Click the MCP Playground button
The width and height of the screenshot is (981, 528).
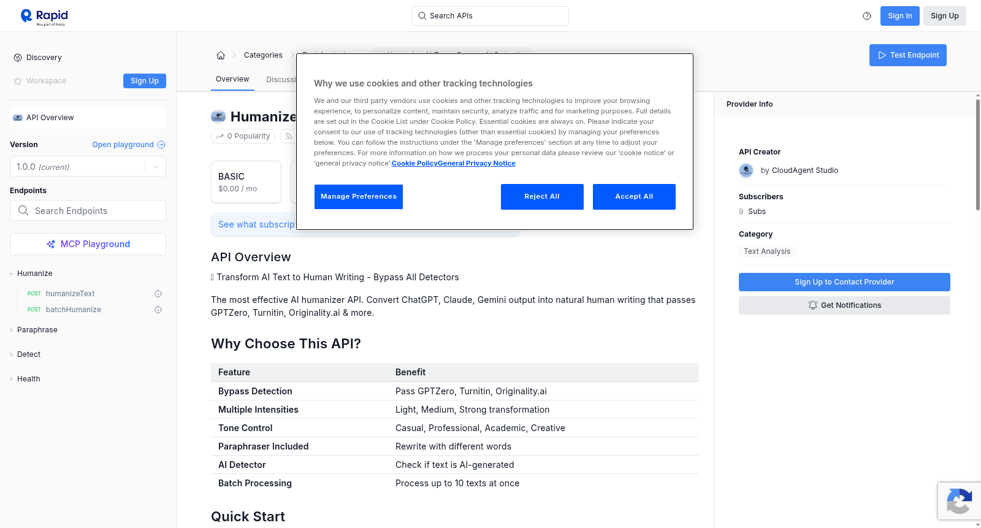[x=88, y=244]
